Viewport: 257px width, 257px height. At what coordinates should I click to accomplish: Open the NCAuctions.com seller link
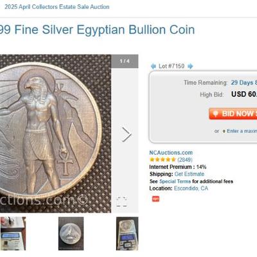[171, 152]
